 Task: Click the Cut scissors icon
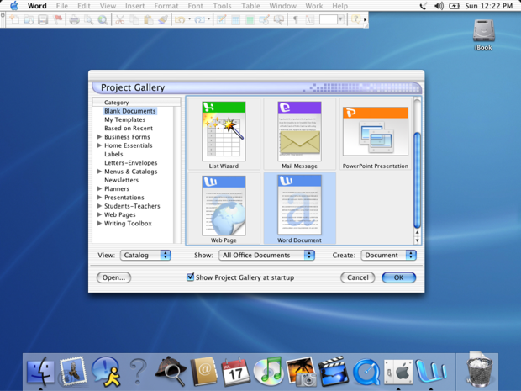(119, 20)
